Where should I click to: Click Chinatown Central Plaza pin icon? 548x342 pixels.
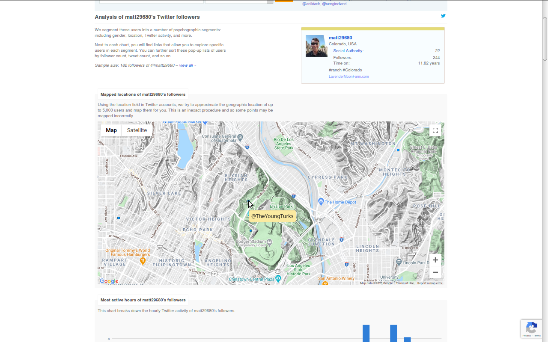[278, 279]
